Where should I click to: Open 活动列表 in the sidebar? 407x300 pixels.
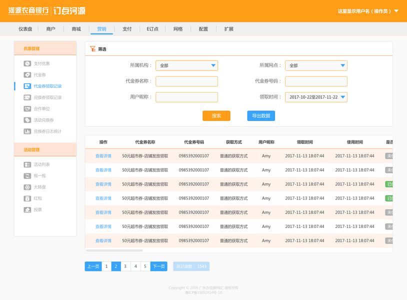tap(41, 164)
